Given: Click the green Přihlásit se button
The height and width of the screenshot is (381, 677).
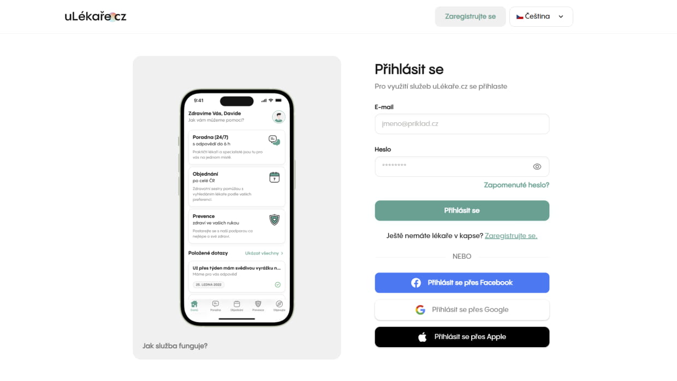Looking at the screenshot, I should [462, 210].
